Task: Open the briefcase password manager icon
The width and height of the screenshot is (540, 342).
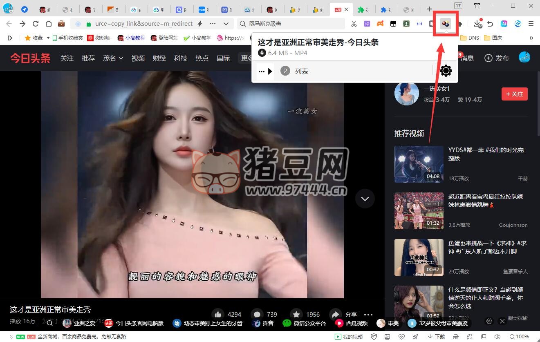Action: [61, 24]
